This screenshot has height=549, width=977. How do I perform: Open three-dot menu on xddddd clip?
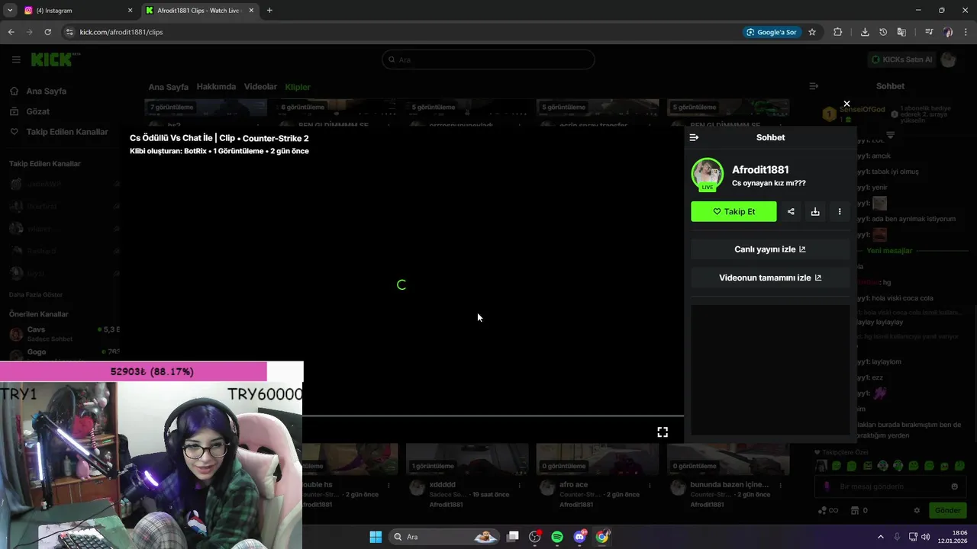[519, 485]
